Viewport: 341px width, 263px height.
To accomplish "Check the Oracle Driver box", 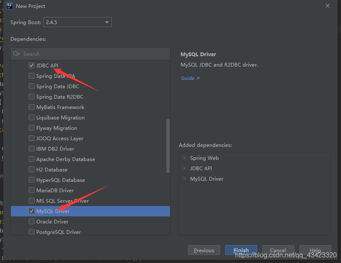I will coord(32,221).
